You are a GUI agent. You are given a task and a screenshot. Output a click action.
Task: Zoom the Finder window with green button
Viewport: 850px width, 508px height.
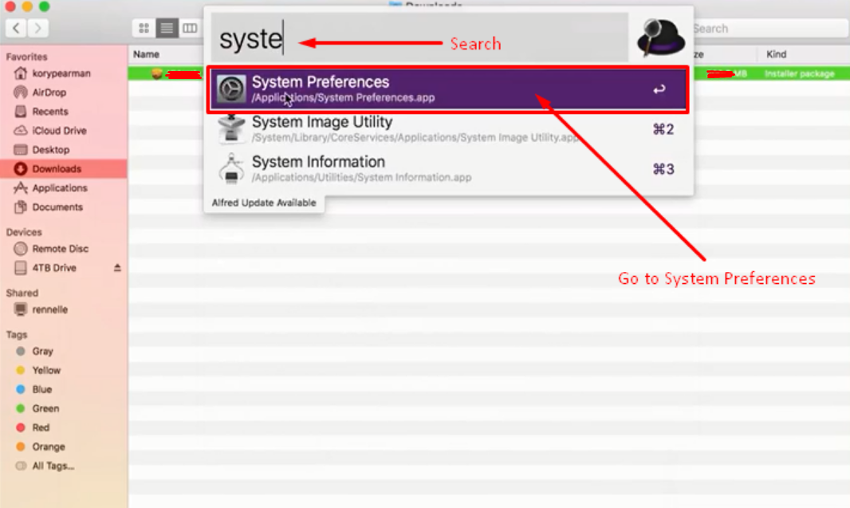pyautogui.click(x=45, y=6)
